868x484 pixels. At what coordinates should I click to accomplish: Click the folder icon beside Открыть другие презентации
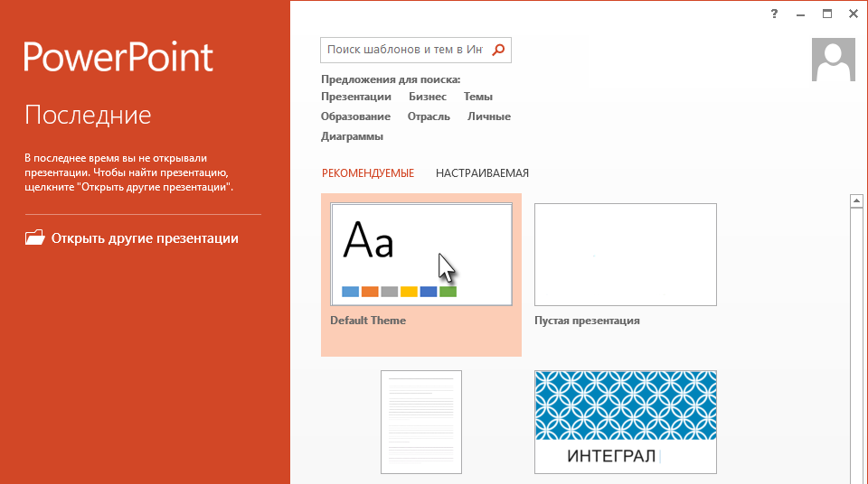tap(35, 237)
